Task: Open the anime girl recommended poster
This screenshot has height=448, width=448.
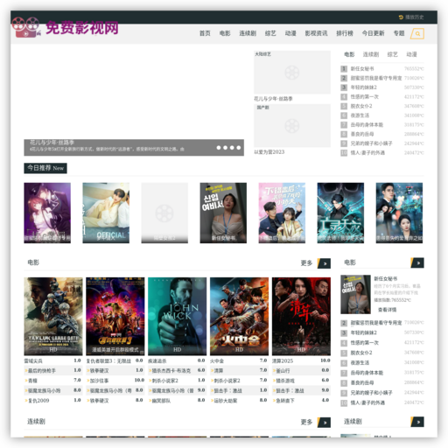Action: click(47, 213)
